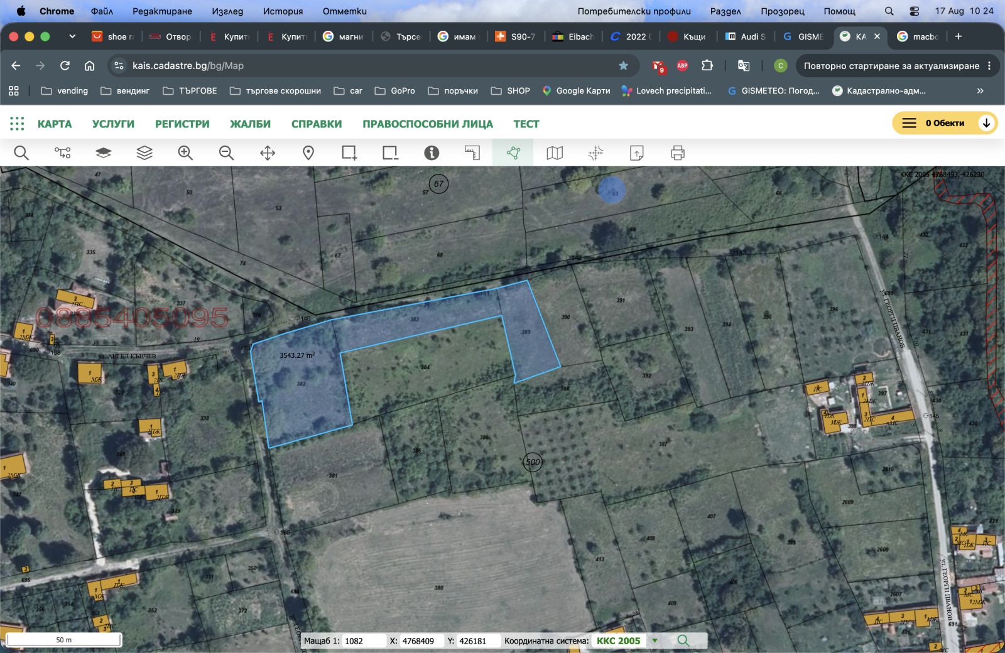The width and height of the screenshot is (1005, 653).
Task: Open the ТЕСТ link
Action: pyautogui.click(x=526, y=124)
